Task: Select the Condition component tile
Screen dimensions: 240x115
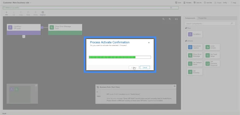Action: click(195, 34)
